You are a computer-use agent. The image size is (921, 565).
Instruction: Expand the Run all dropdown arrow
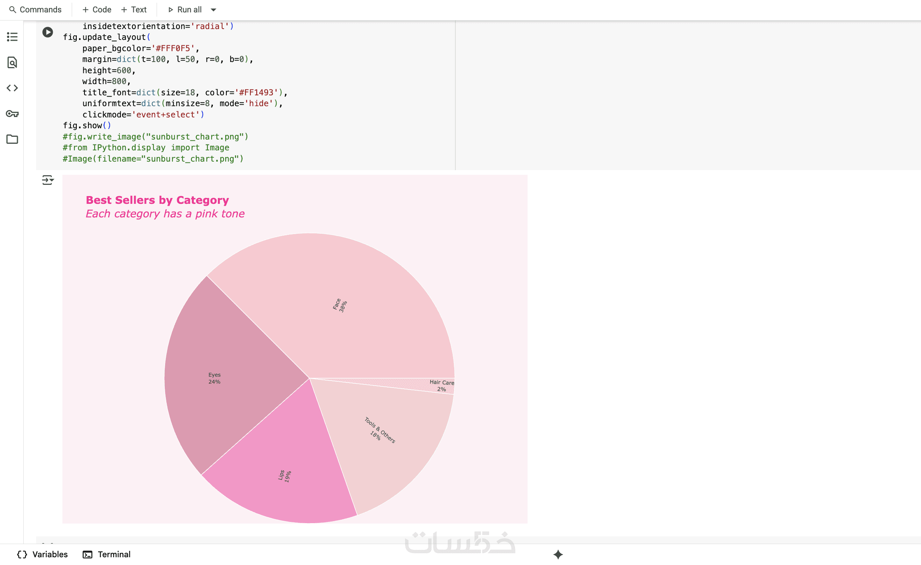[213, 10]
